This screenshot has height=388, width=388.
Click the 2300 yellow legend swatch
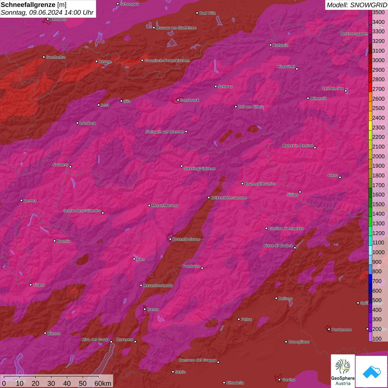[370, 126]
